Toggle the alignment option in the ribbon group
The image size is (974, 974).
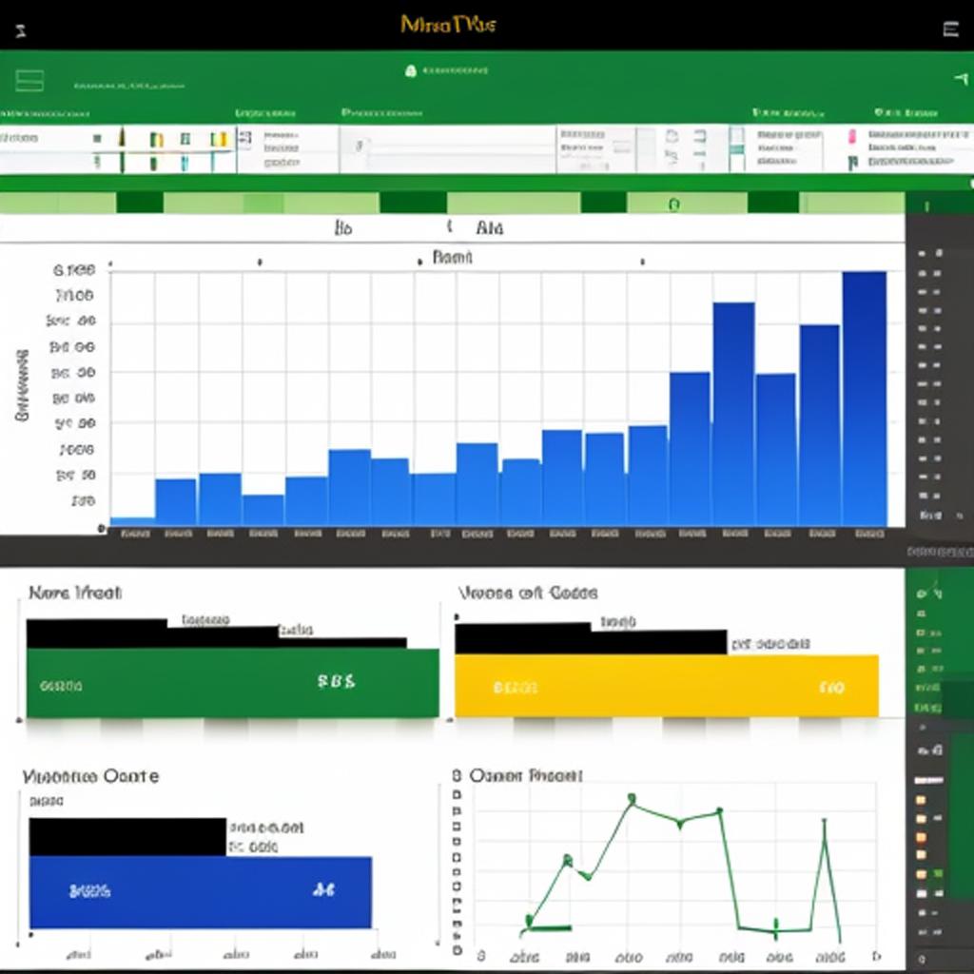(244, 138)
